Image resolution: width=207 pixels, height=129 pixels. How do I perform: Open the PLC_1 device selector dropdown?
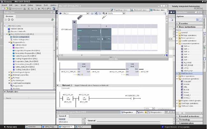[x=88, y=13]
